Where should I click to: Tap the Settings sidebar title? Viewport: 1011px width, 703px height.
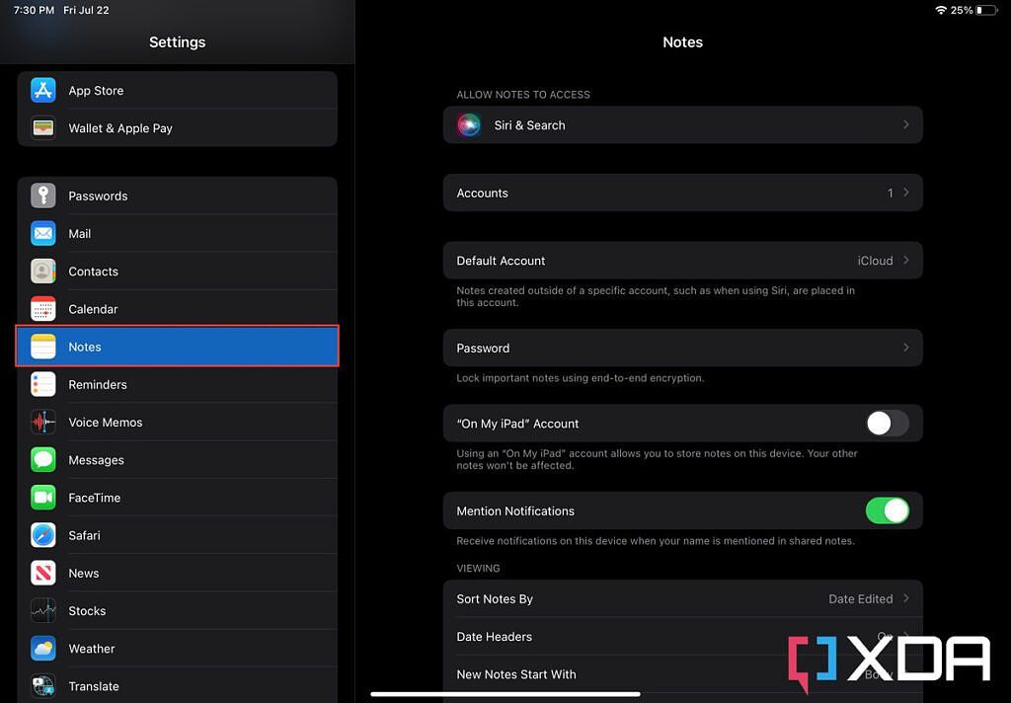[178, 41]
